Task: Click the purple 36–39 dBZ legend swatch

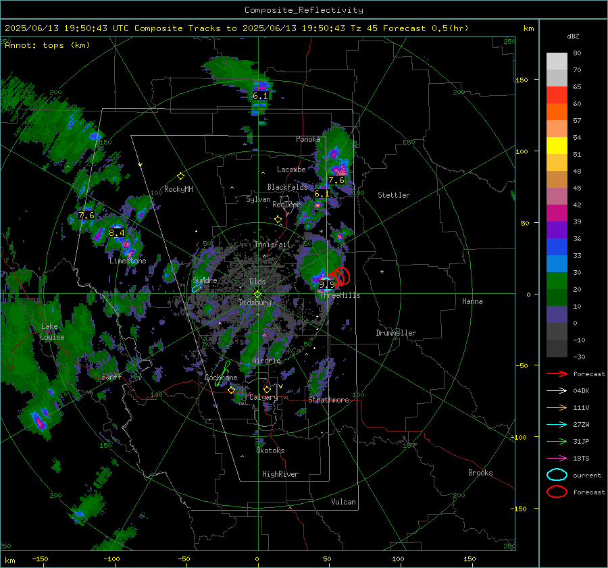Action: [x=557, y=230]
